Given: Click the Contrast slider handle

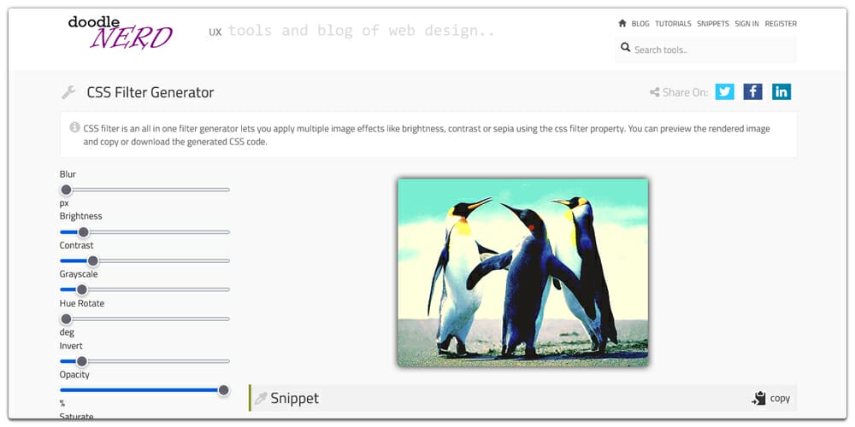Looking at the screenshot, I should [x=92, y=260].
